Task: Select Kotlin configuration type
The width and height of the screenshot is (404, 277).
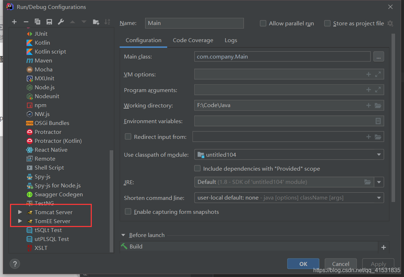Action: tap(38, 43)
